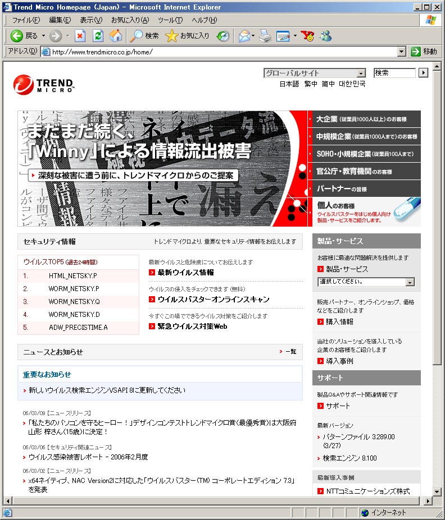445x520 pixels.
Task: Click red arrow beside ウイルスバスターオンラインスキャン
Action: [152, 299]
